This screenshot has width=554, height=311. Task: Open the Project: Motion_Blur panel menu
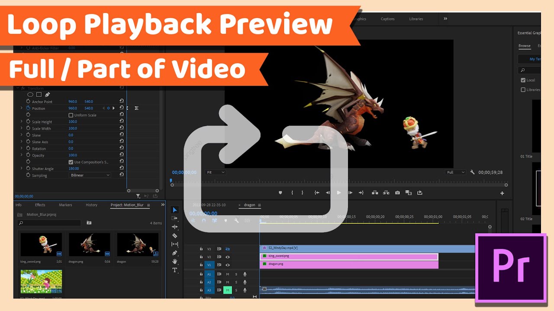pyautogui.click(x=148, y=205)
